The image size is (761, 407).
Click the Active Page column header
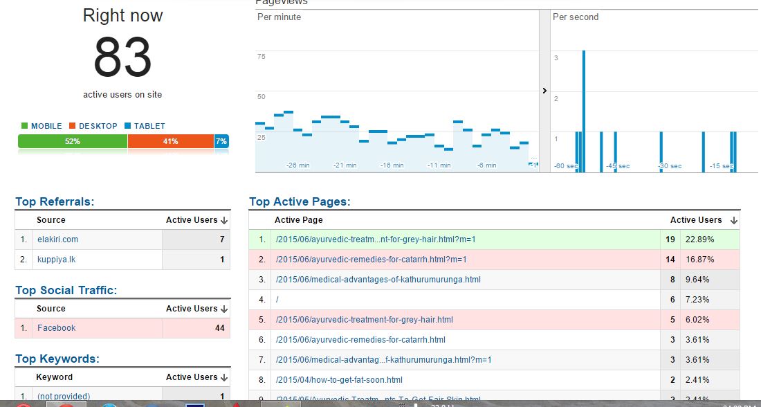coord(298,220)
